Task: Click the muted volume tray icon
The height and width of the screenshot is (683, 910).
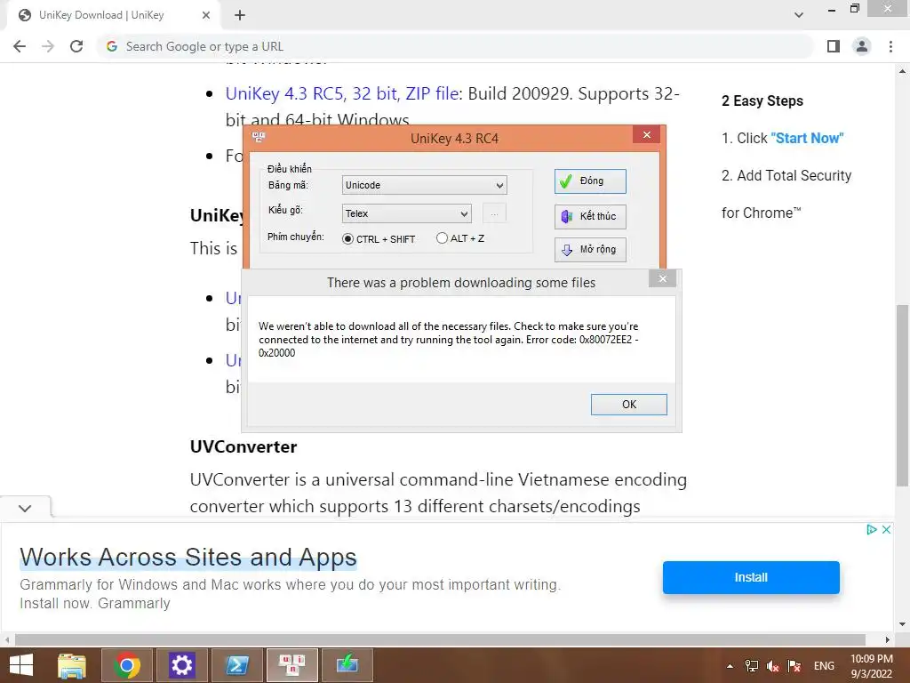Action: point(772,666)
